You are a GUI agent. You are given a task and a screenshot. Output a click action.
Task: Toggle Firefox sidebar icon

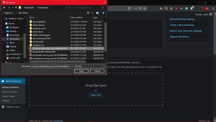[x=166, y=8]
